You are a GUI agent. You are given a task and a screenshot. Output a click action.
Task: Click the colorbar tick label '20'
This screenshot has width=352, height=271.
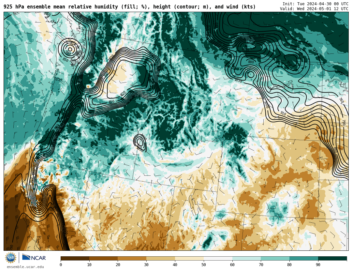click(x=118, y=265)
